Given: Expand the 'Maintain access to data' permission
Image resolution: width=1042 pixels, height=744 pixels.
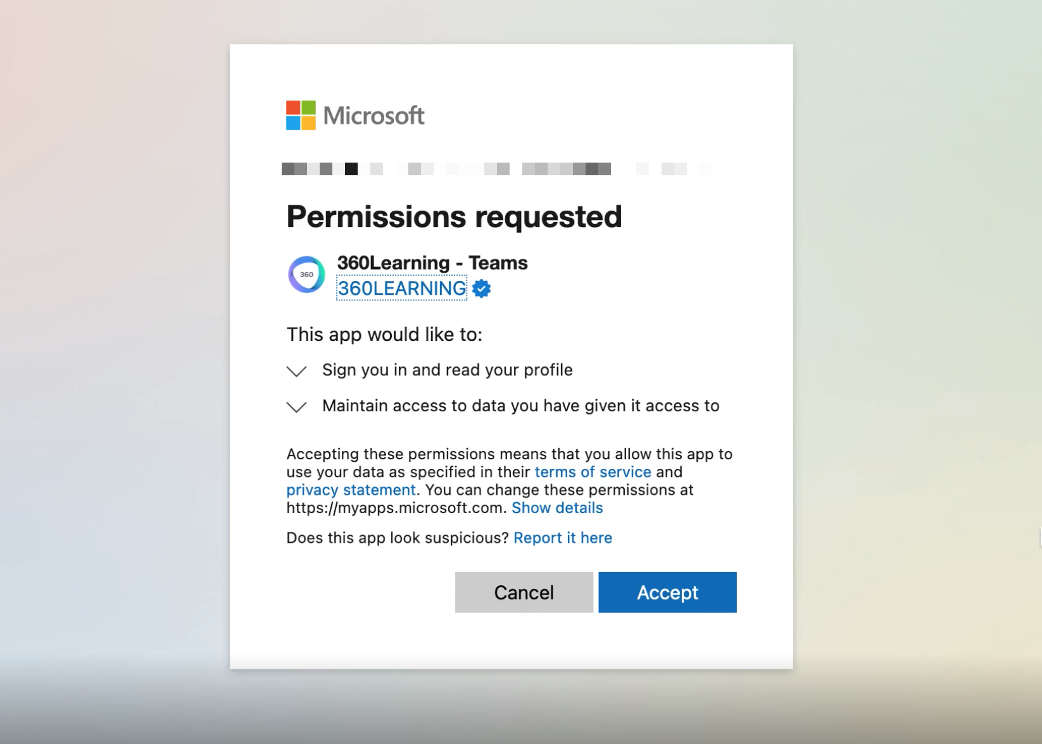Looking at the screenshot, I should [296, 407].
